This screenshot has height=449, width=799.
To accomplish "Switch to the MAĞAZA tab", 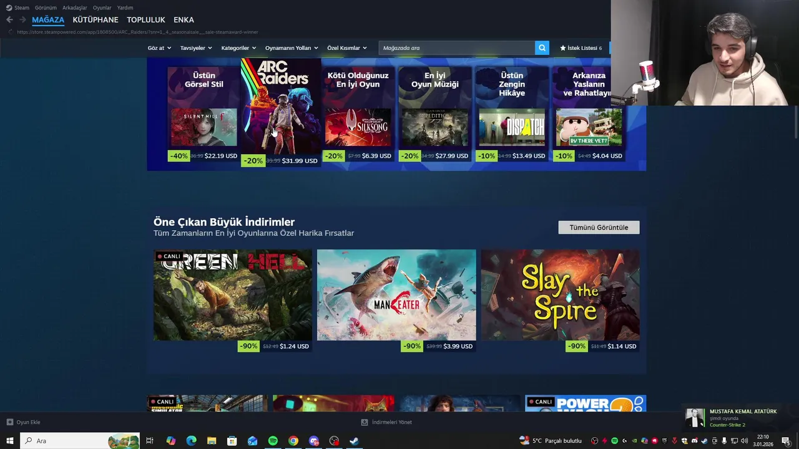I will tap(48, 20).
